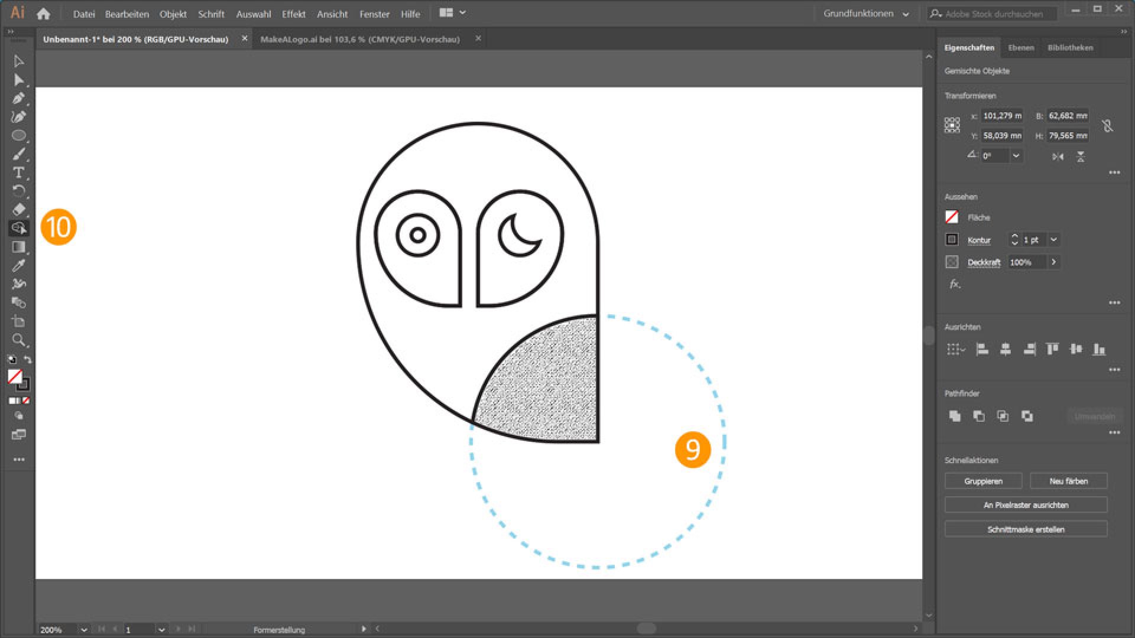This screenshot has height=638, width=1135.
Task: Select the Curvature tool
Action: pos(18,117)
